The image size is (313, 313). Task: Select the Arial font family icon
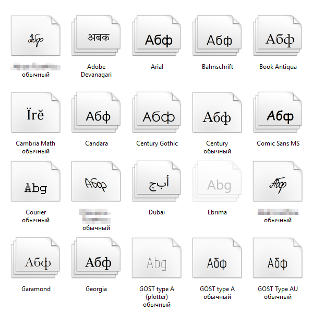(x=156, y=35)
